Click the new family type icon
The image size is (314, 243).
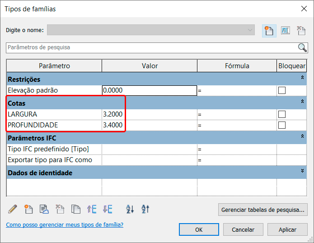point(269,30)
